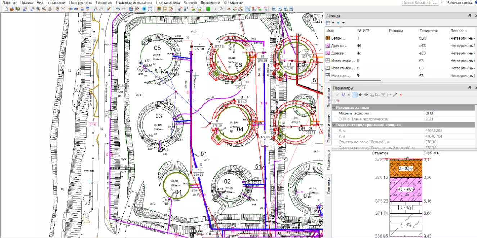This screenshot has height=238, width=477.
Task: Click the green book icon in toolbar
Action: [208, 9]
